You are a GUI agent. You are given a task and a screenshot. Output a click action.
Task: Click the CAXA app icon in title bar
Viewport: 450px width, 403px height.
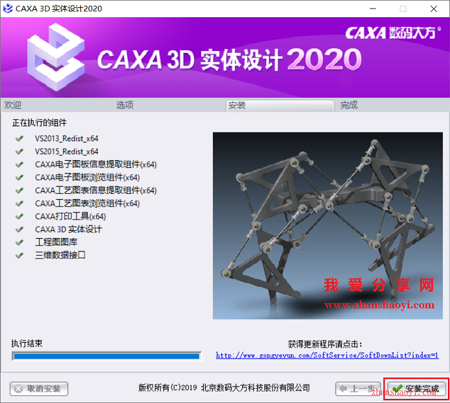pos(8,9)
